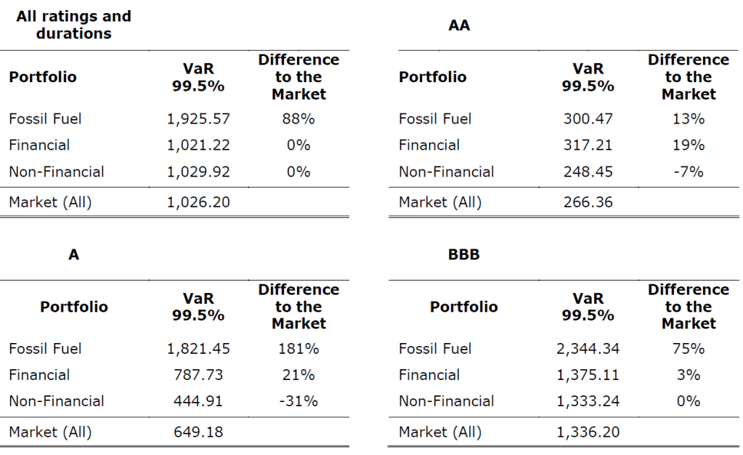
Task: Select the AA table heading
Action: pos(459,25)
